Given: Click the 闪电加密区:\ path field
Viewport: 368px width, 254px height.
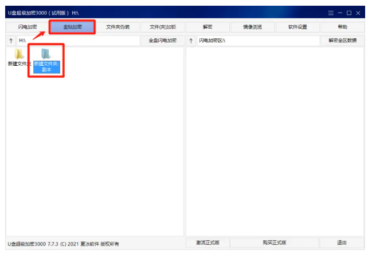Looking at the screenshot, I should point(257,41).
